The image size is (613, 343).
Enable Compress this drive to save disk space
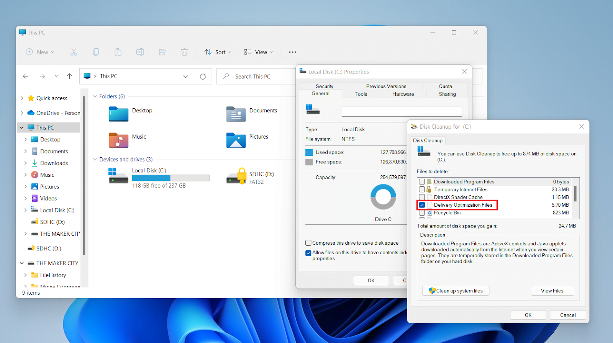[308, 243]
